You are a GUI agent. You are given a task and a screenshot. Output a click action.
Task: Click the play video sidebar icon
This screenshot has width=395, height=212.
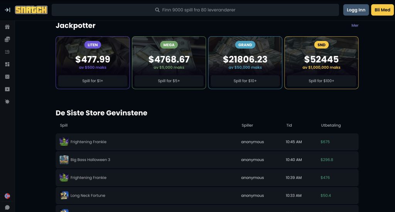(7, 89)
